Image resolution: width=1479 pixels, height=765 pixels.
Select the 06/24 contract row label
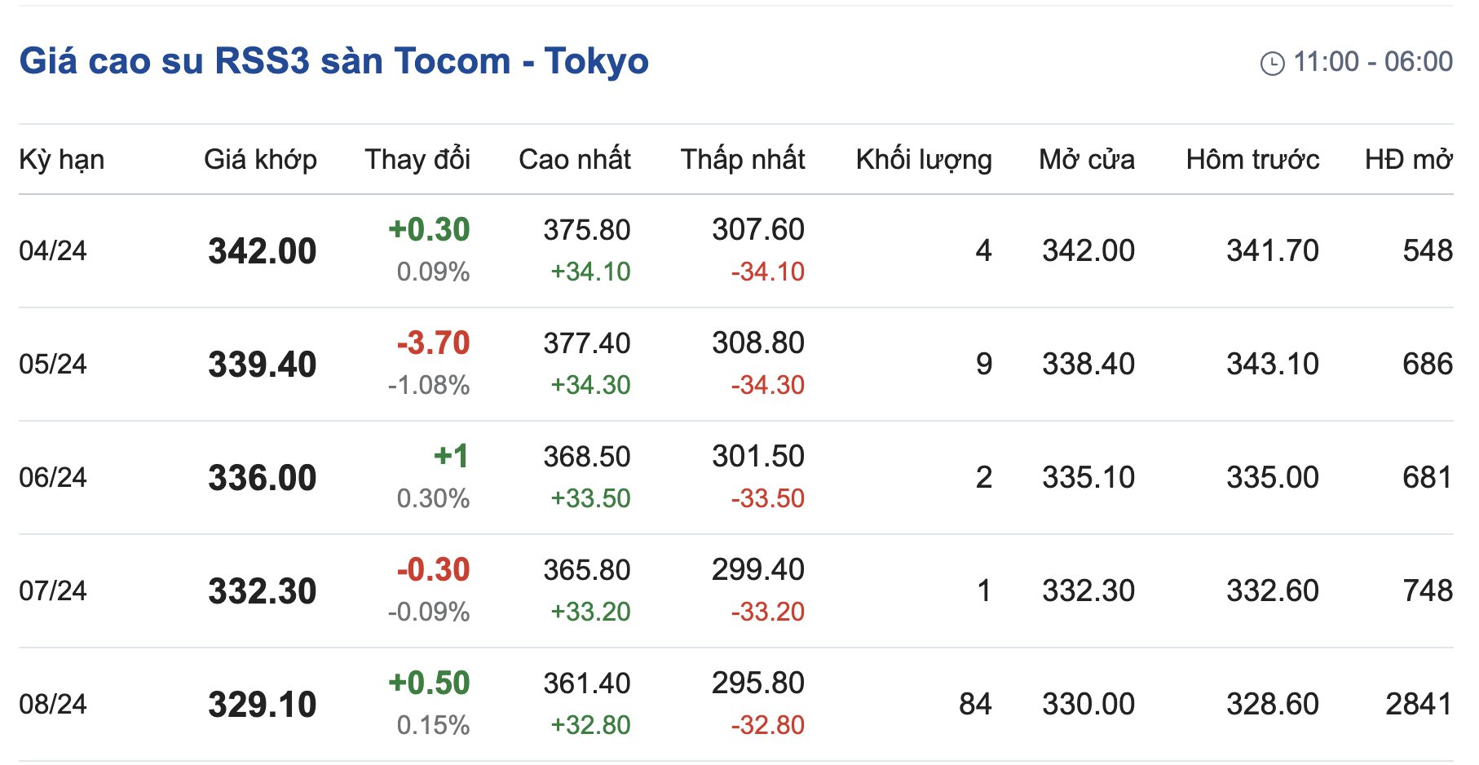point(53,478)
